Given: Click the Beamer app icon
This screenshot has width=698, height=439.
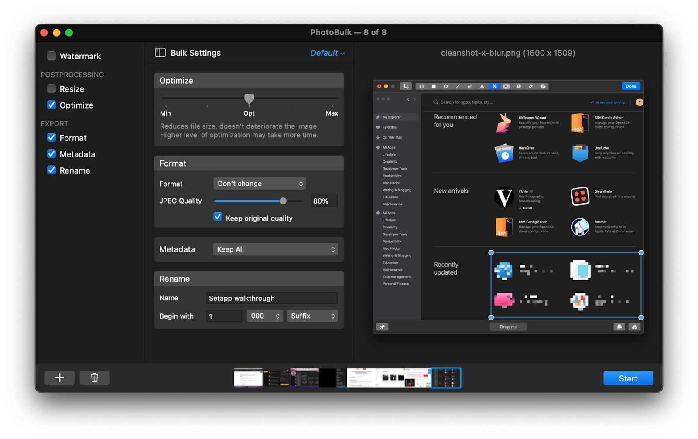Looking at the screenshot, I should 580,227.
